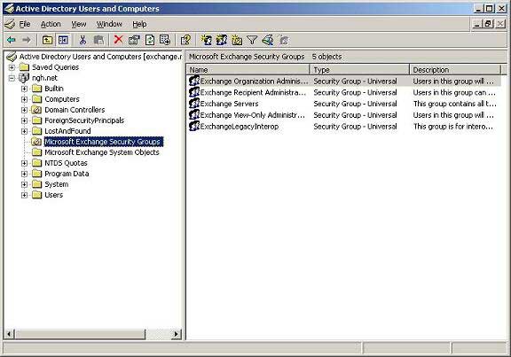
Task: Sort list by Type column header
Action: (359, 70)
